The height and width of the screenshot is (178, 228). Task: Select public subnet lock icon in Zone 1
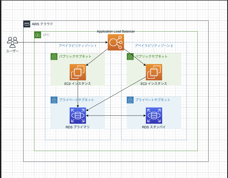54,57
